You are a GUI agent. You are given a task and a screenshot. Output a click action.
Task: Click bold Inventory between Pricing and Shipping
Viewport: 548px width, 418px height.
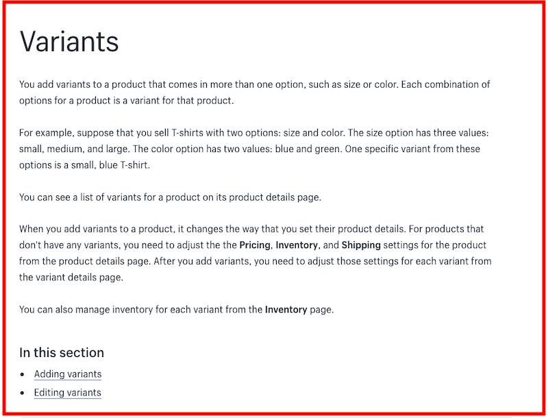point(297,245)
